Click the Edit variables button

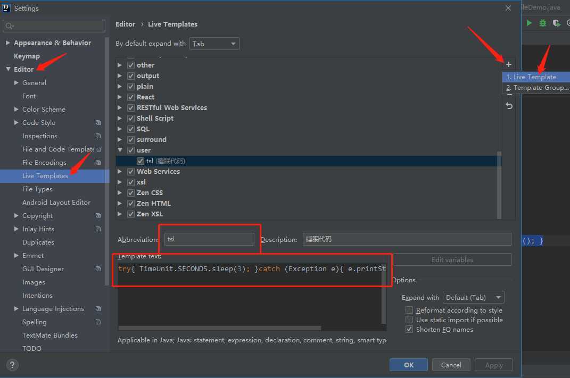click(452, 259)
